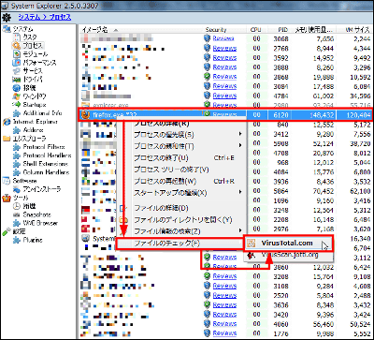The height and width of the screenshot is (340, 374).
Task: Select アンインストーラ tree item
Action: (x=42, y=189)
